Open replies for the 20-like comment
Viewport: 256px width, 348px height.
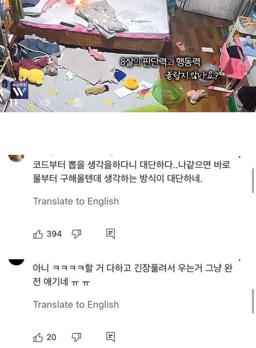pos(110,337)
